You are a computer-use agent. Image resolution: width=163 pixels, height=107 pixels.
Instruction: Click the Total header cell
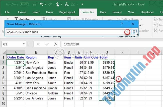point(107,57)
